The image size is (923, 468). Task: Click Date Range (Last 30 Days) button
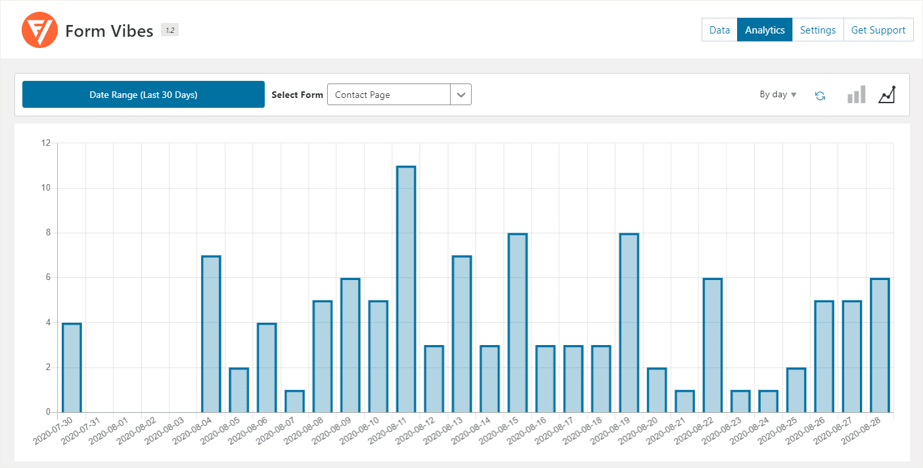[x=143, y=95]
